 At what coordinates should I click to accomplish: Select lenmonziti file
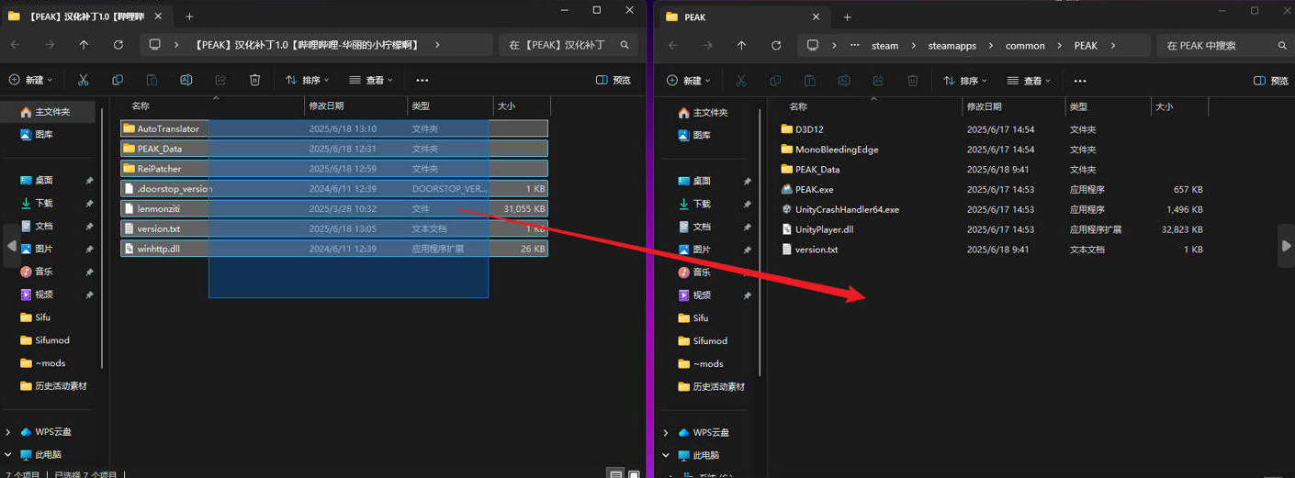click(x=334, y=208)
